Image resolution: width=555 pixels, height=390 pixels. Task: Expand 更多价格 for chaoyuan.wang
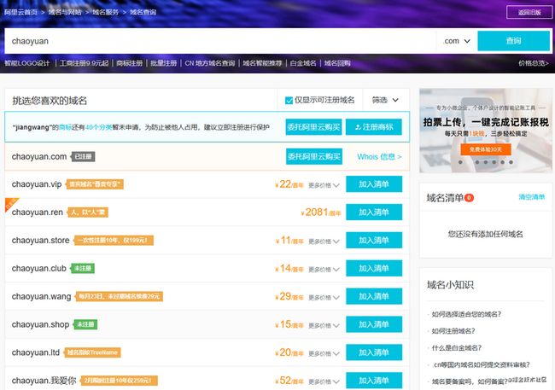coord(324,297)
